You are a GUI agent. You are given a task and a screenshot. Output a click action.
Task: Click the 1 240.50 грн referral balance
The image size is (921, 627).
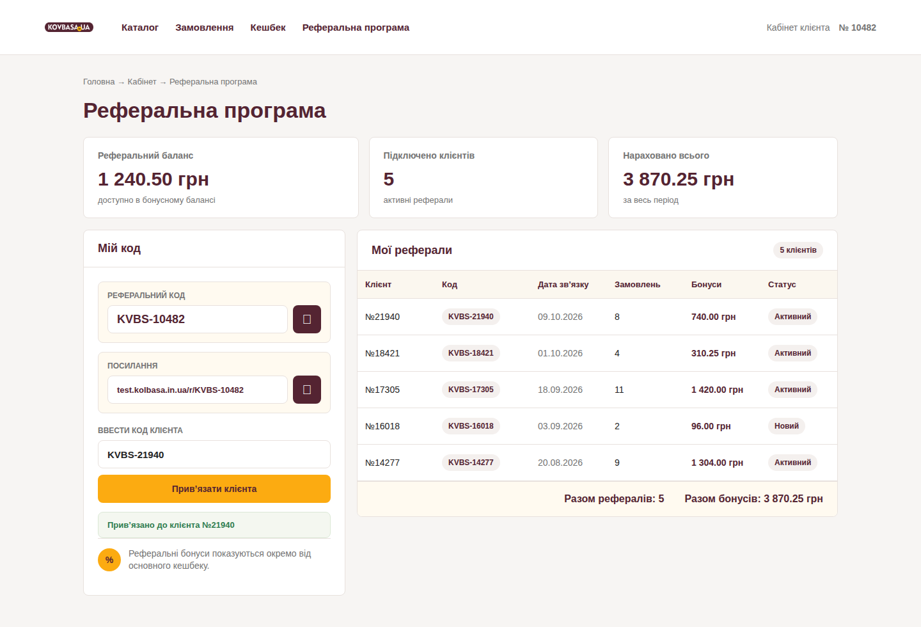153,179
